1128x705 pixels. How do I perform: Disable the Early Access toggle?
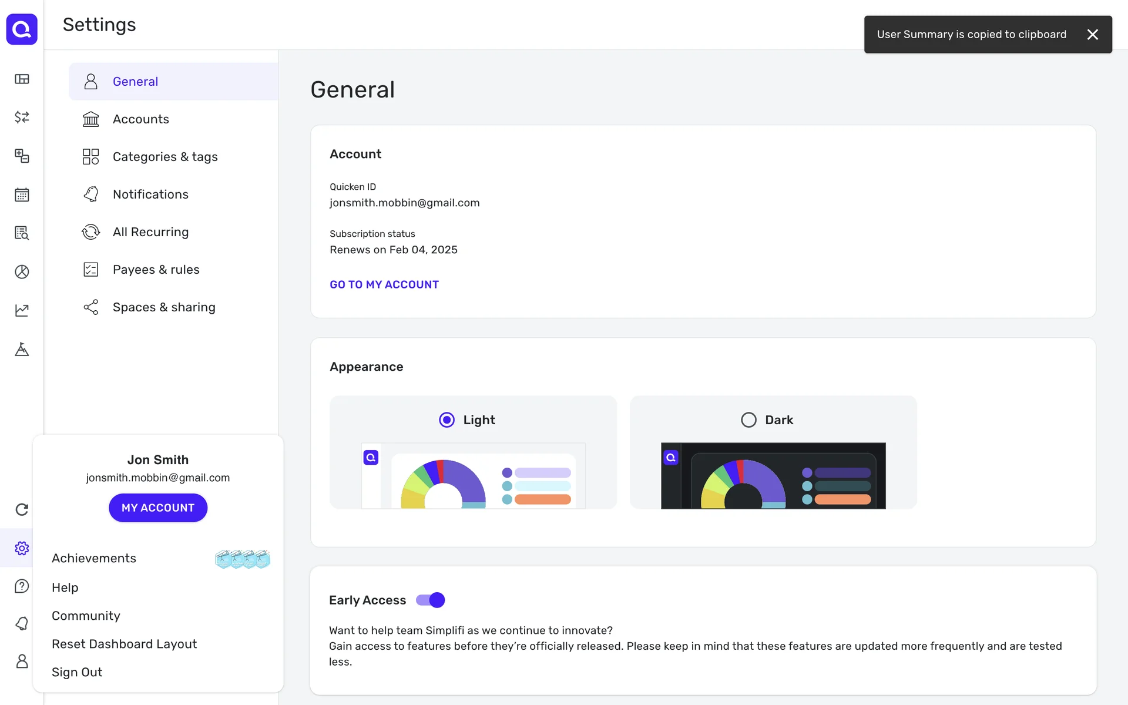click(431, 600)
